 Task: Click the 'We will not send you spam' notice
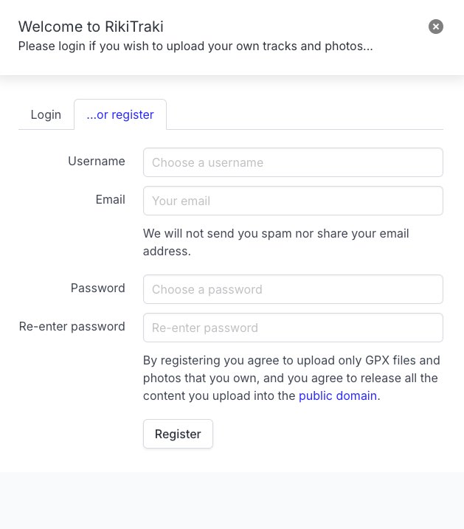tap(276, 242)
